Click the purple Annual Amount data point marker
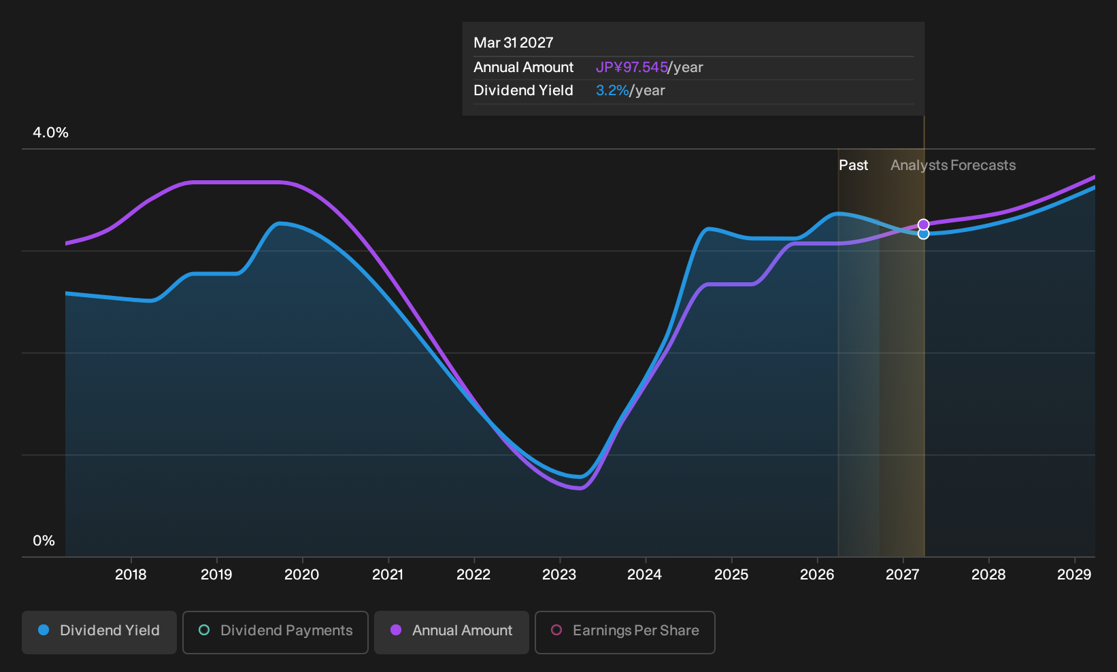The image size is (1117, 672). tap(923, 224)
